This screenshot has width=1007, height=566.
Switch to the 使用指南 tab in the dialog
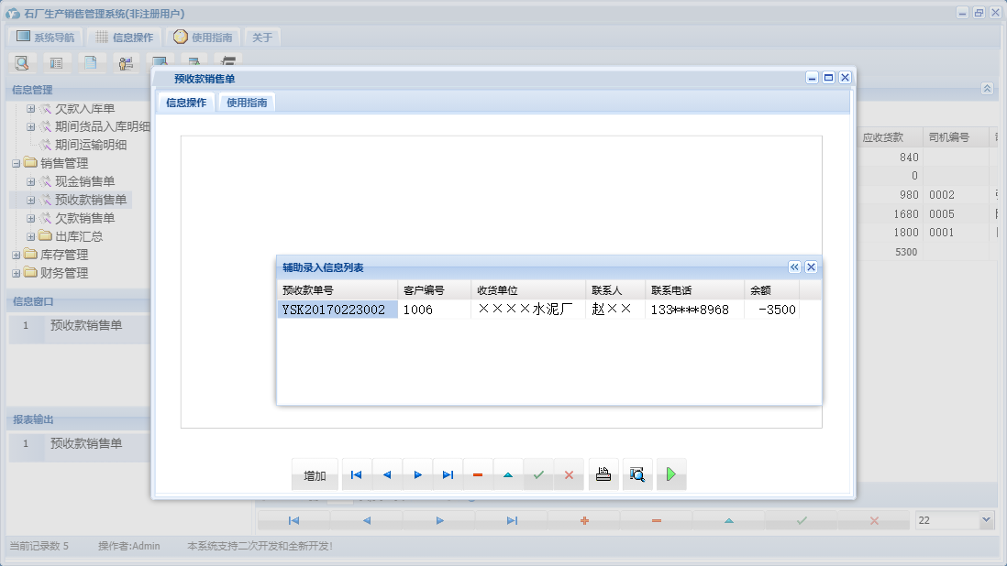coord(247,103)
